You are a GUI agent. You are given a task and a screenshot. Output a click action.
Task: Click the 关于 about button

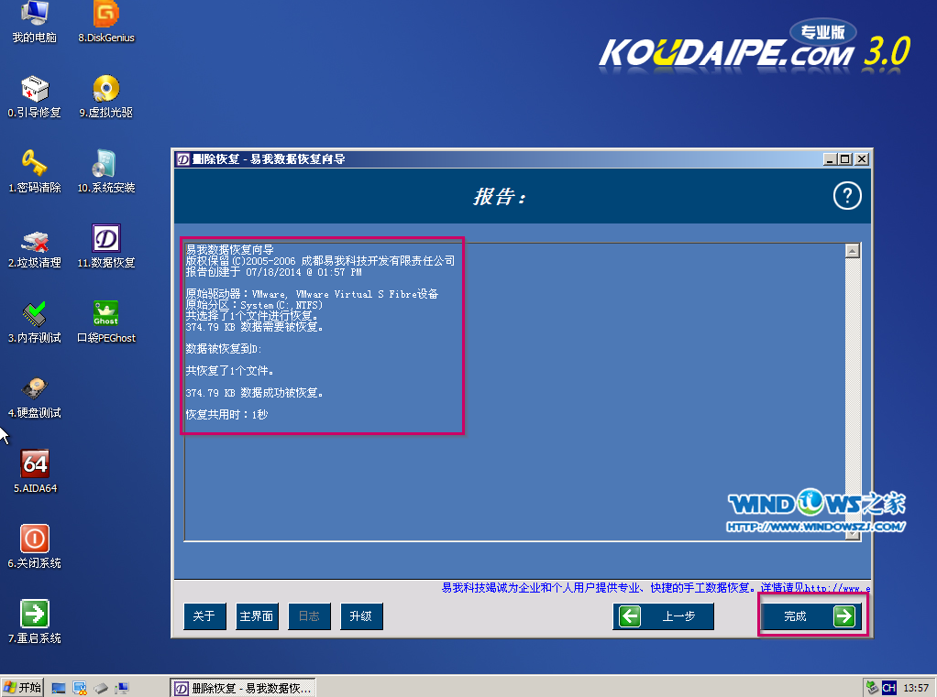(x=204, y=616)
